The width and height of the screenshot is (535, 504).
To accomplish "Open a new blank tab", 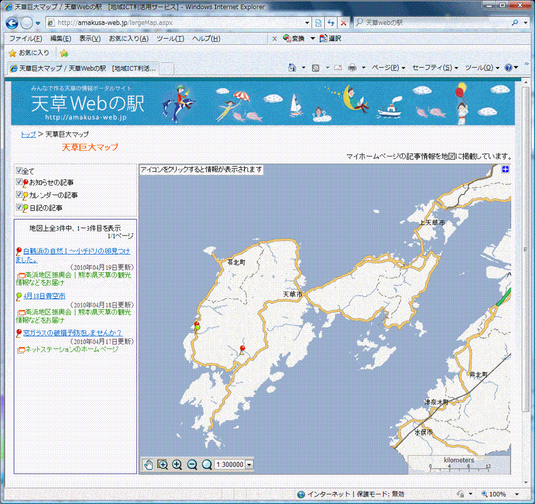I will [x=166, y=69].
